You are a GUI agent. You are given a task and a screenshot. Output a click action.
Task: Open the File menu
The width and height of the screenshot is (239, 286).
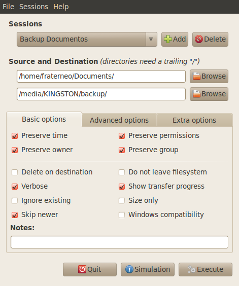coord(9,7)
